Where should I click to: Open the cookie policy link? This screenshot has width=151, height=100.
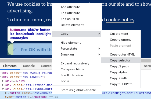point(120,20)
